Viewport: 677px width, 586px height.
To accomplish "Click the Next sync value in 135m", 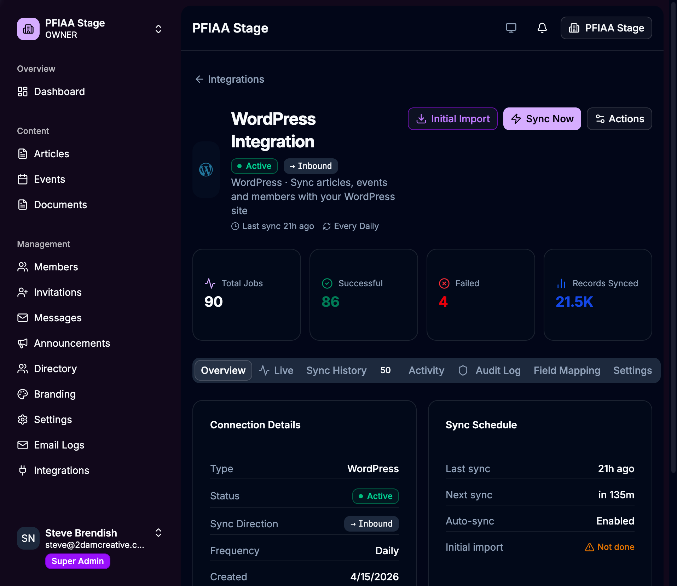I will (616, 495).
